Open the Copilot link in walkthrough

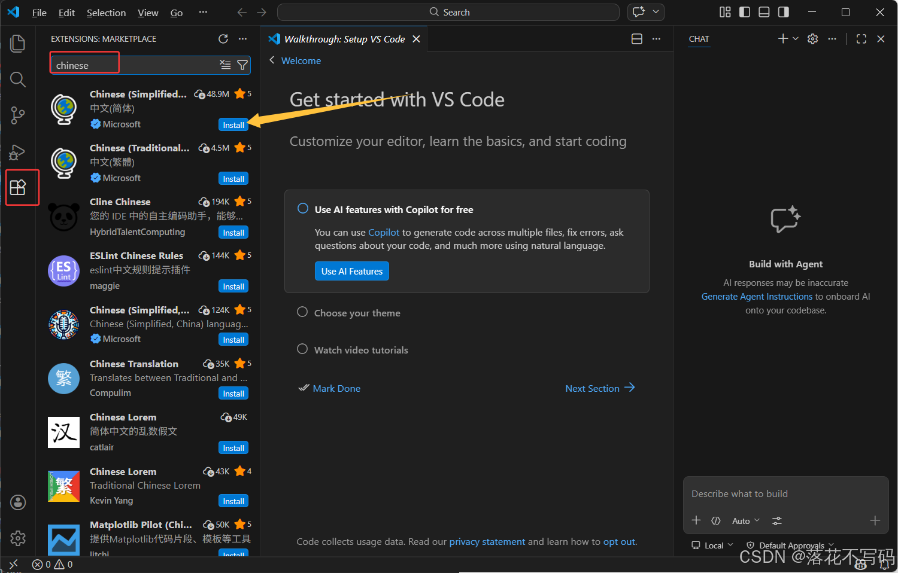point(384,232)
